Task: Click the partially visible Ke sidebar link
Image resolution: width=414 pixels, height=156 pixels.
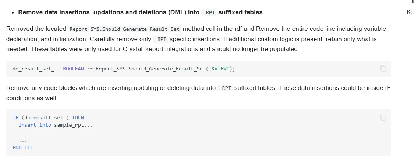Action: tap(410, 12)
